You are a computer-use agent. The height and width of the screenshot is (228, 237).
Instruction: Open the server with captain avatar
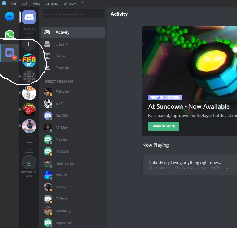[x=29, y=126]
